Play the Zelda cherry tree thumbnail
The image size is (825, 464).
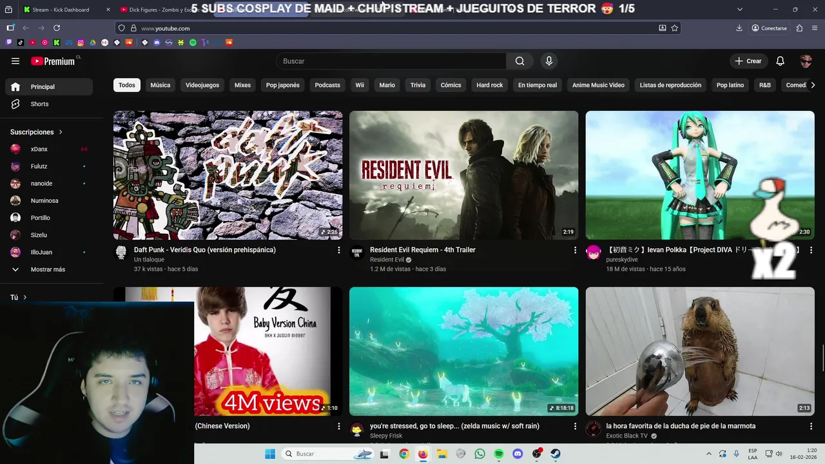(464, 351)
